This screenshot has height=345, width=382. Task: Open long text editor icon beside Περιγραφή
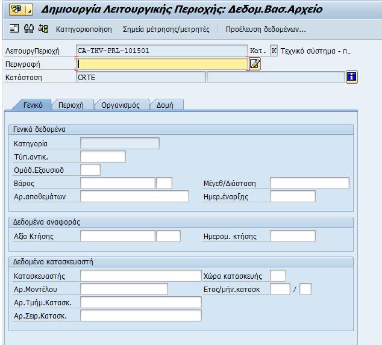click(x=255, y=64)
